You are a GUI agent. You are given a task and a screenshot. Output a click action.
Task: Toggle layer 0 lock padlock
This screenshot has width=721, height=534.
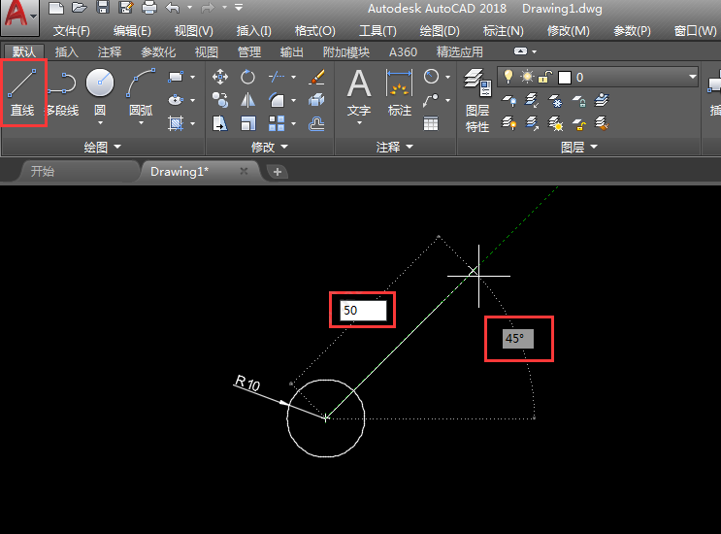click(x=544, y=77)
